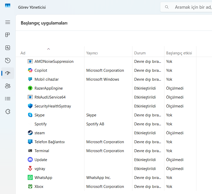Screen dimensions: 212x194
Task: Open the Details page list icon
Action: tap(8, 99)
